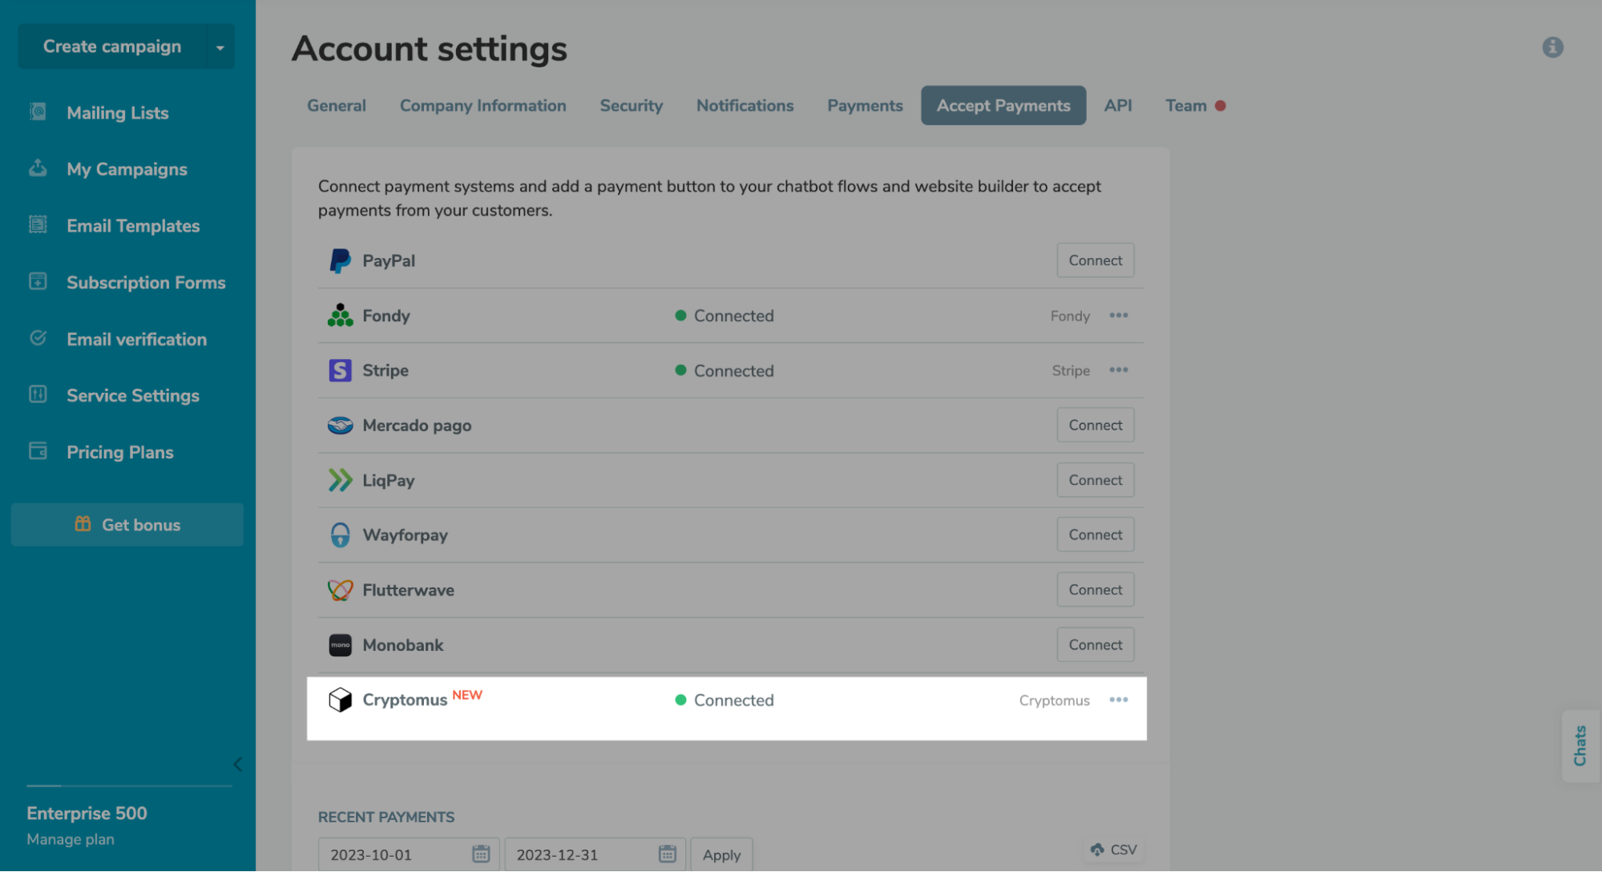
Task: Open Cryptomus three-dot options menu
Action: coord(1119,700)
